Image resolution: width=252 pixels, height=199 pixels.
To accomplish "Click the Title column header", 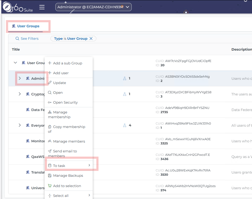I will [16, 49].
